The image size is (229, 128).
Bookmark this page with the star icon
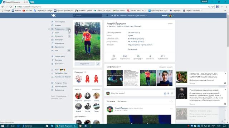(213, 7)
